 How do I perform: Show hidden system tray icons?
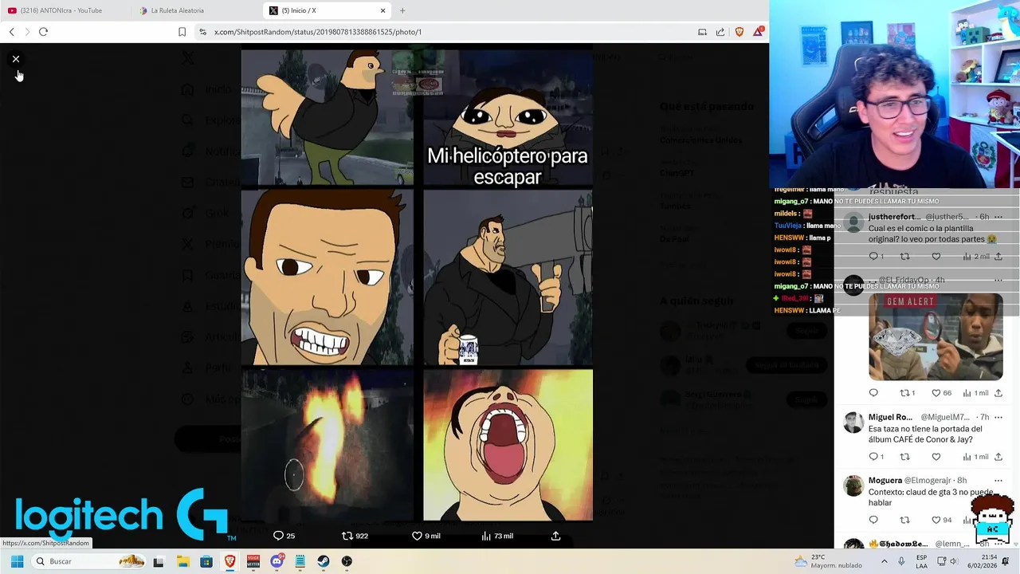coord(884,561)
